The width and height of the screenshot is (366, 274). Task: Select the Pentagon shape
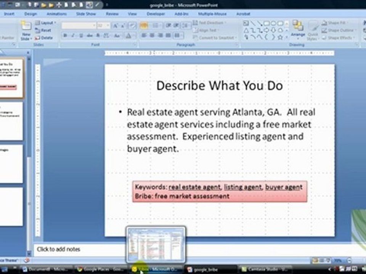pos(280,30)
